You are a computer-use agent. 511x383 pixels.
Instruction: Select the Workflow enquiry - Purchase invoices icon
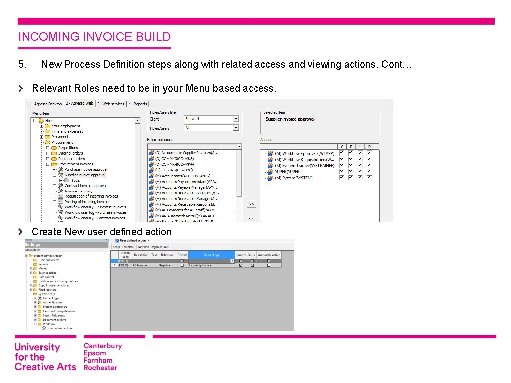60,207
